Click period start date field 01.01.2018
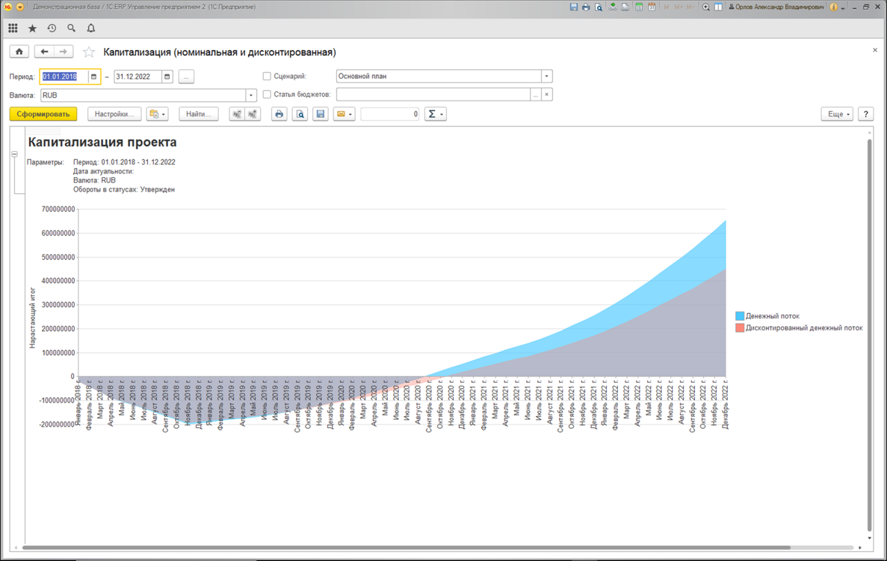887x561 pixels. pyautogui.click(x=64, y=76)
